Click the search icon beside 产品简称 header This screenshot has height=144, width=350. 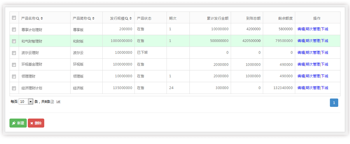pos(89,18)
